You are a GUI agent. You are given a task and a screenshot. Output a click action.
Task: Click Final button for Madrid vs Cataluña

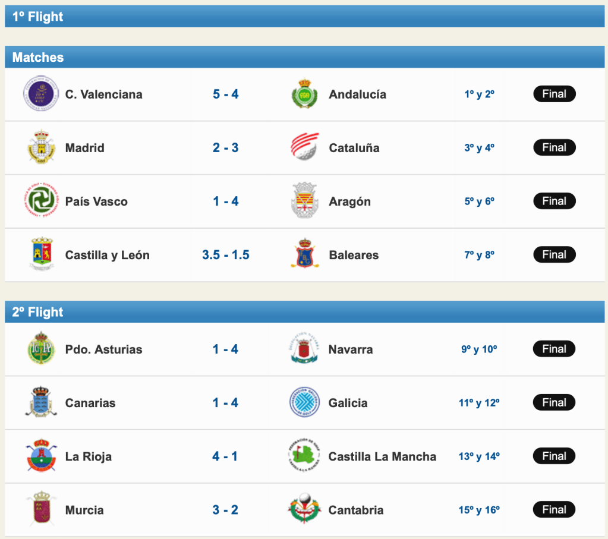(554, 147)
